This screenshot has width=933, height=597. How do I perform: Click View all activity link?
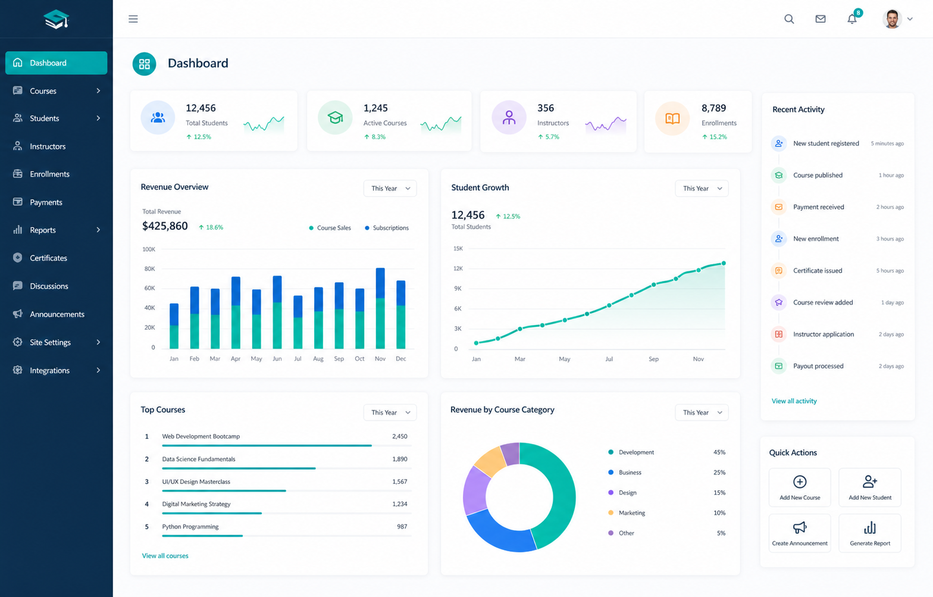tap(794, 401)
